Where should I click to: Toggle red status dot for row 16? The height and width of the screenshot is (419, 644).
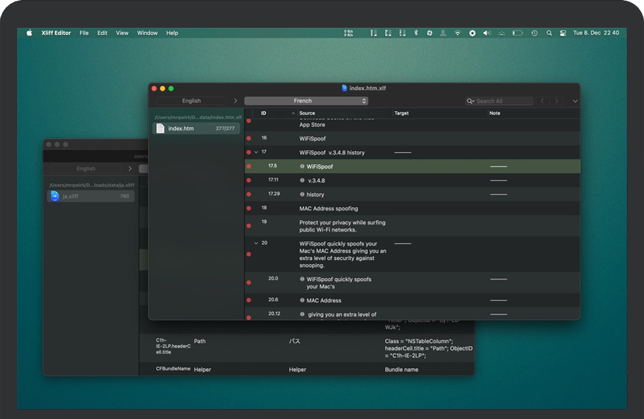click(249, 138)
